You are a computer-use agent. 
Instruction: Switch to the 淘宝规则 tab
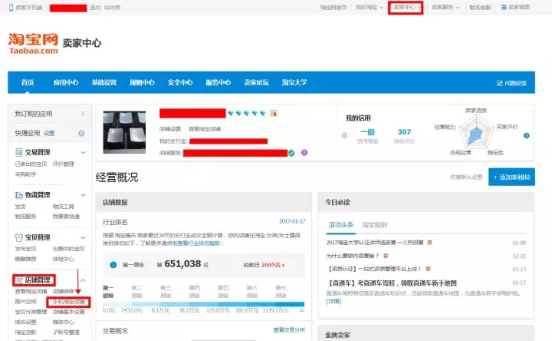pos(375,225)
